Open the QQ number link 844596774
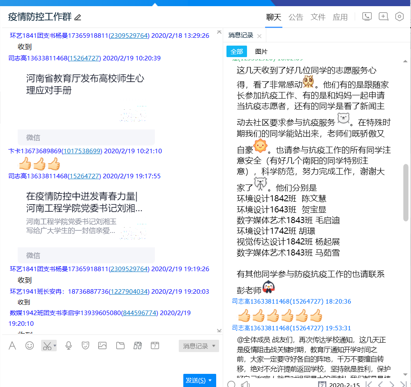Image resolution: width=411 pixels, height=387 pixels. [x=140, y=313]
